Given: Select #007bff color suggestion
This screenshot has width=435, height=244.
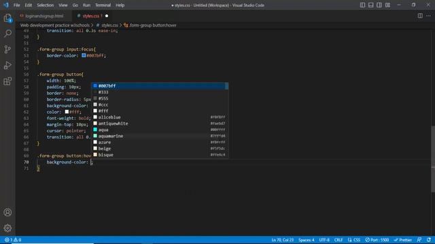Looking at the screenshot, I should click(158, 86).
